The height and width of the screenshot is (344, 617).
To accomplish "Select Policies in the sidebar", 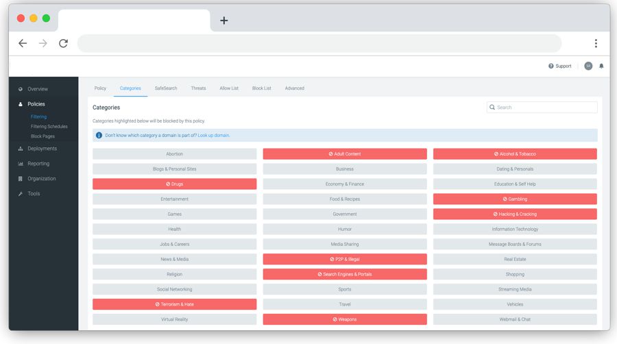I will tap(36, 103).
